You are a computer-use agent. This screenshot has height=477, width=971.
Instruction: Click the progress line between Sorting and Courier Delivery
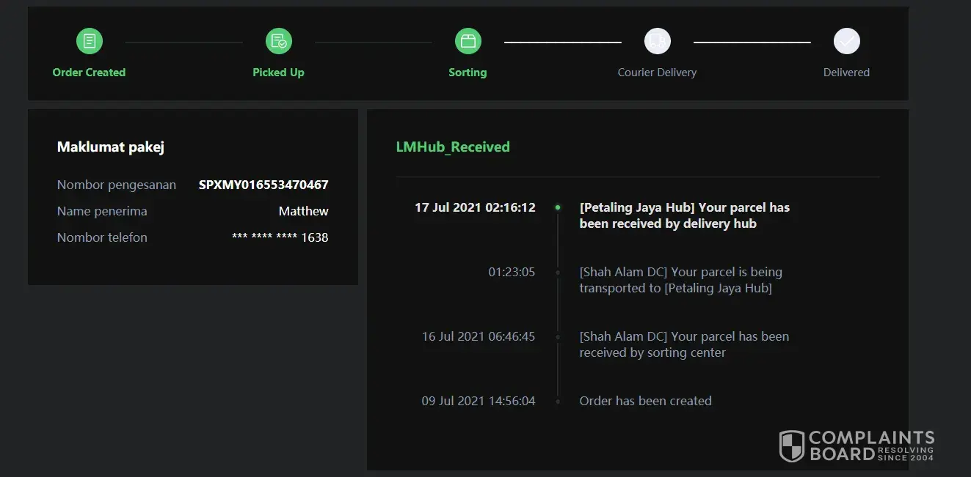563,42
